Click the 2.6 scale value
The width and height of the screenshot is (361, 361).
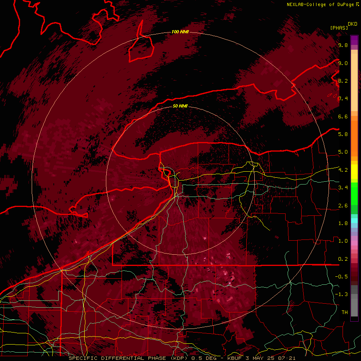343,206
